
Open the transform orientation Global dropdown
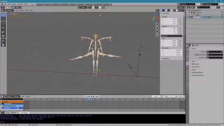tap(83, 7)
